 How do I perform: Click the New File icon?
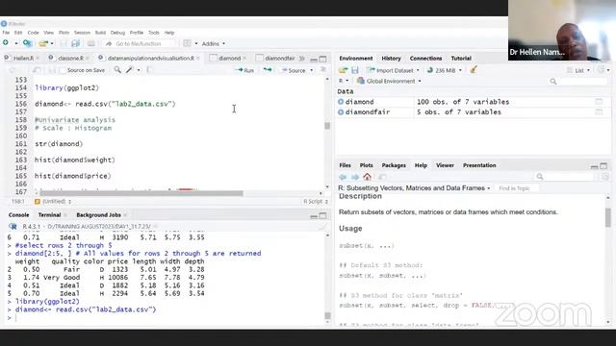coord(6,42)
